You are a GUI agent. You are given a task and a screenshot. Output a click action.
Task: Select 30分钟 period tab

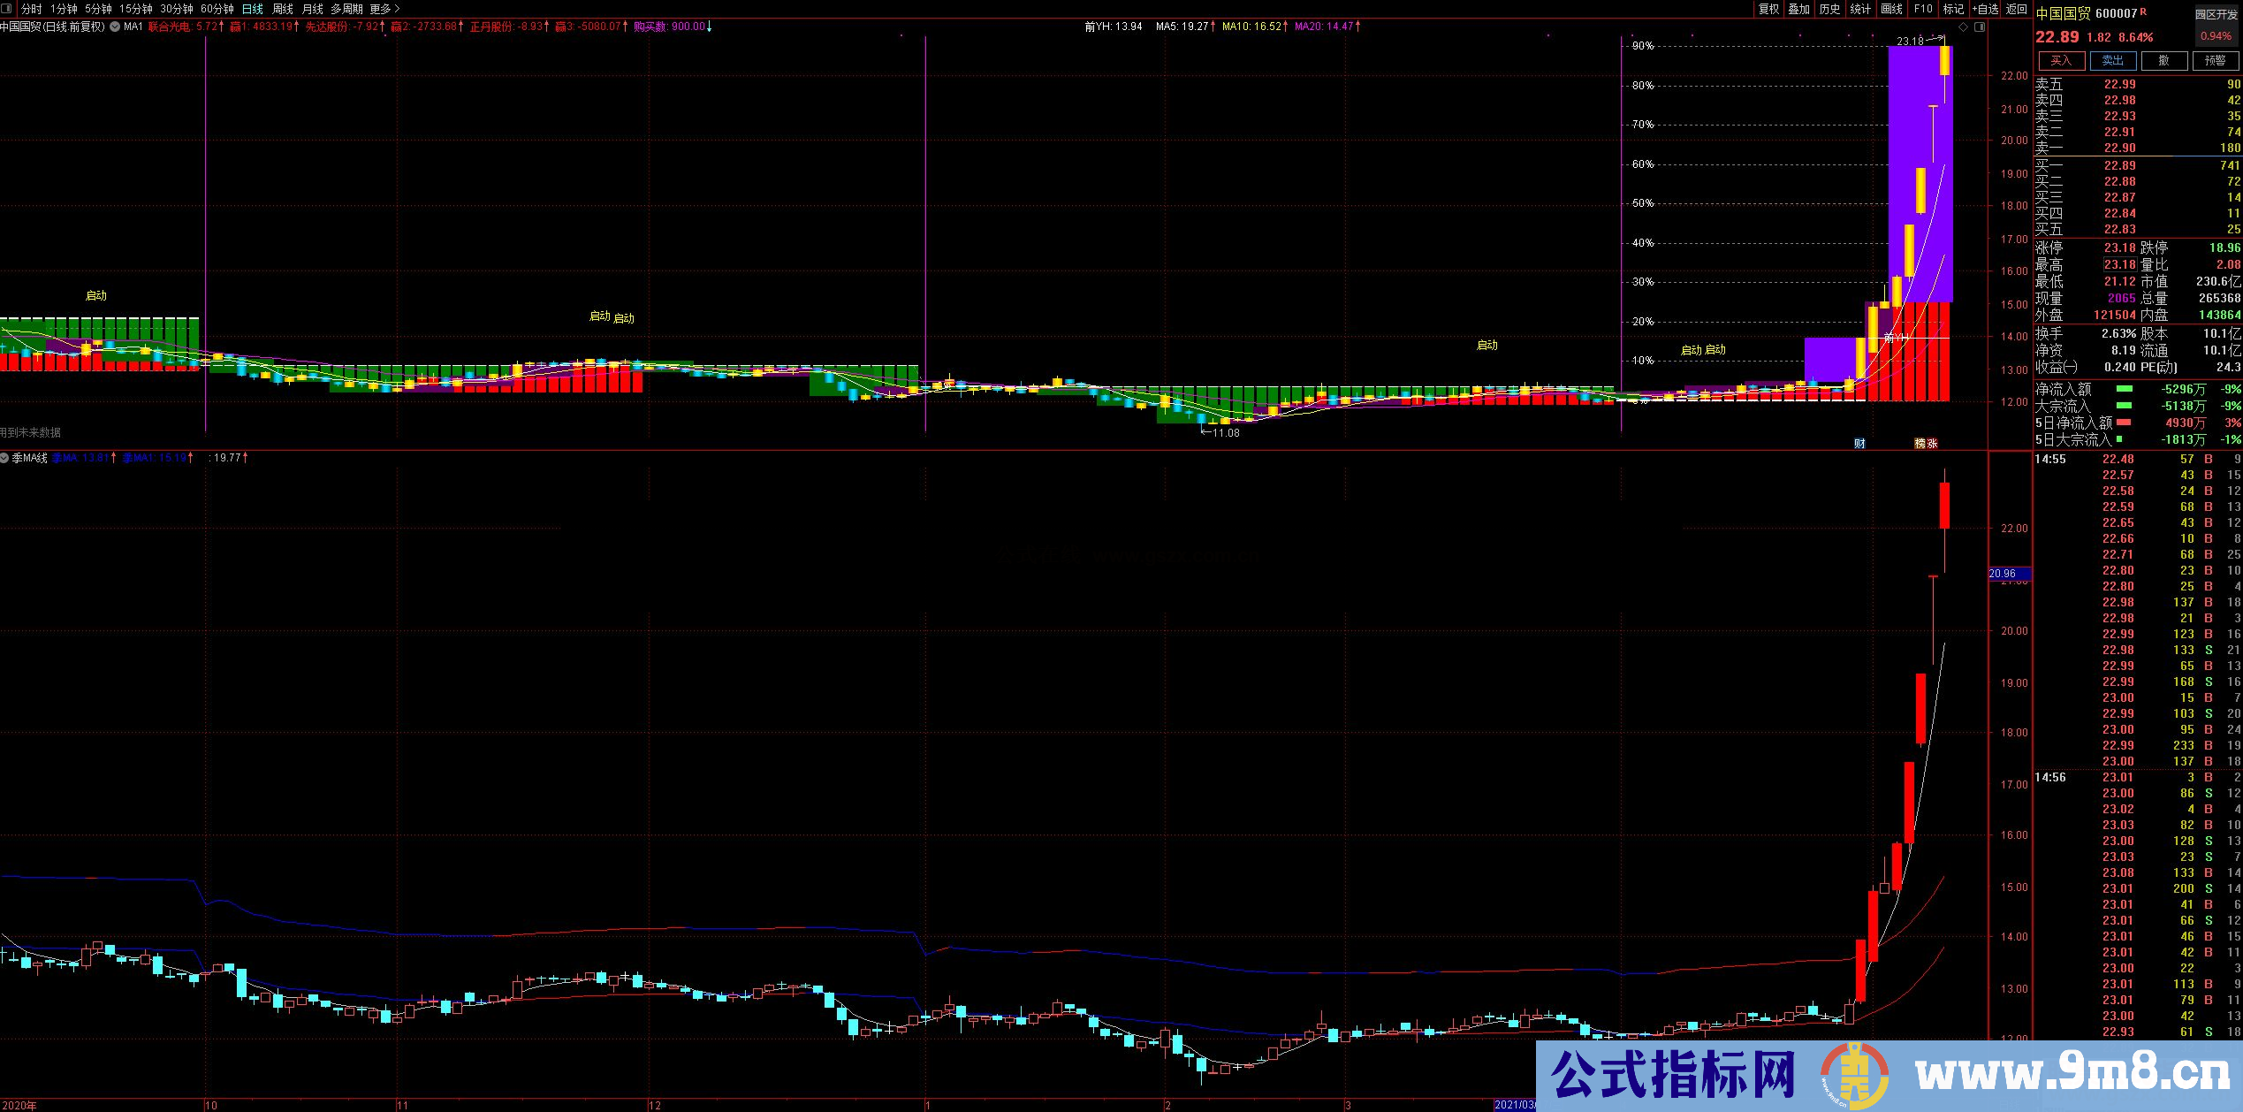coord(177,9)
